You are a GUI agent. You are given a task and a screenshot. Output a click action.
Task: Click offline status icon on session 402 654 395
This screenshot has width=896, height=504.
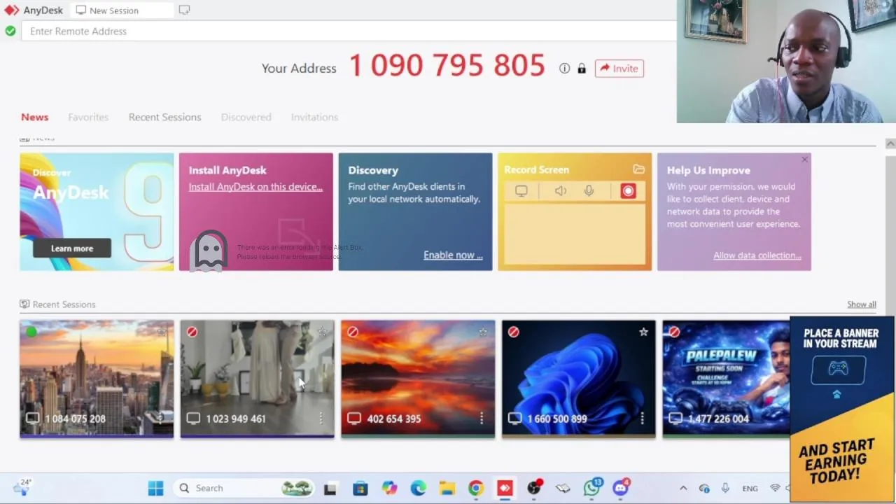click(x=353, y=332)
